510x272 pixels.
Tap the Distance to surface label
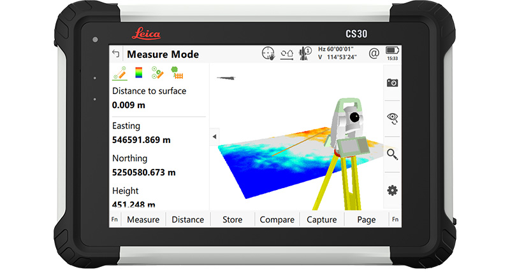(x=149, y=91)
